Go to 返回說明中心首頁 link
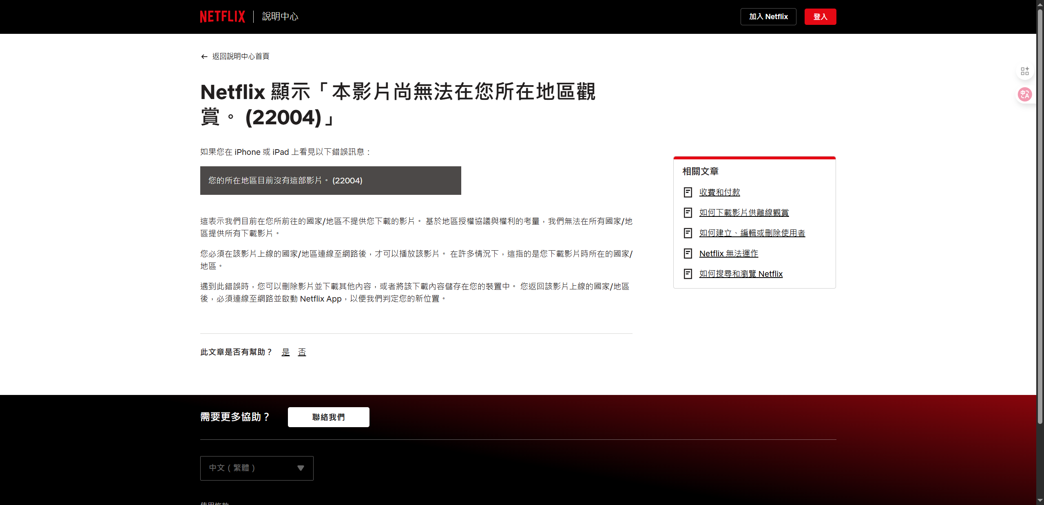 [x=241, y=57]
